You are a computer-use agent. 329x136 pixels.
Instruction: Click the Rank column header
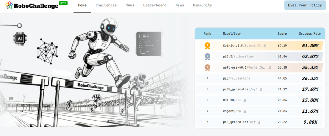click(207, 33)
